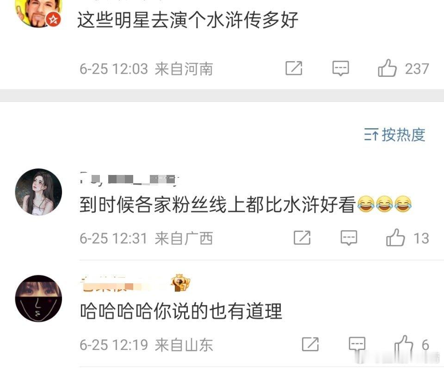Like the Shandong reply with 6 likes
This screenshot has width=444, height=368.
(x=404, y=344)
